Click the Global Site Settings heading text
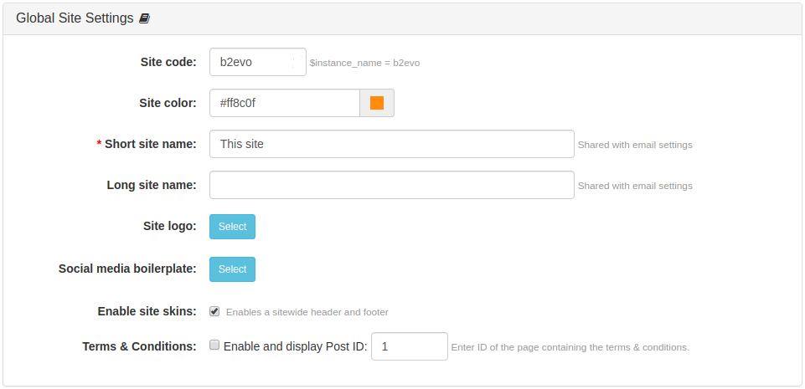 click(75, 18)
